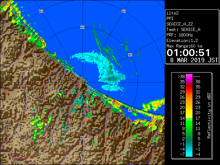Click the '40' label northeast over the sea

pyautogui.click(x=130, y=55)
